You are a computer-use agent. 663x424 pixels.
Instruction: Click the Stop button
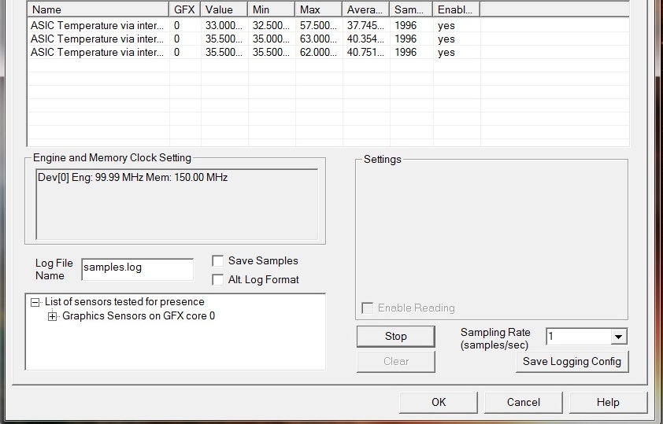coord(396,337)
